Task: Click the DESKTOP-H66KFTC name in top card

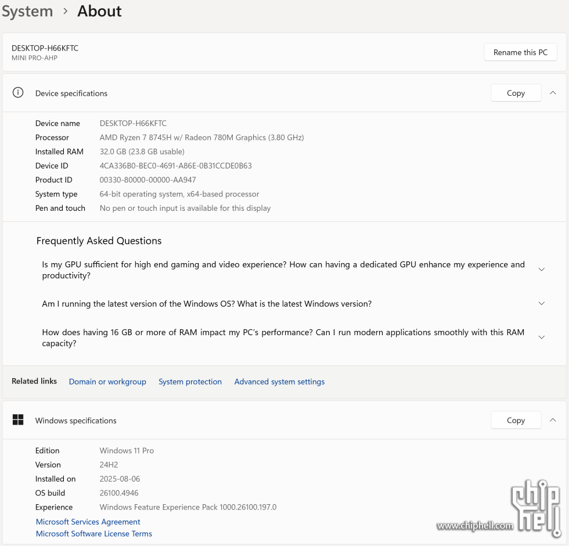Action: [x=45, y=48]
